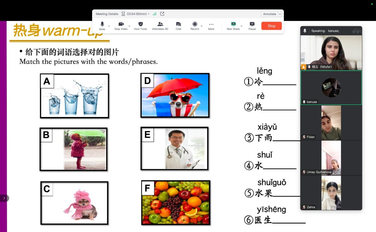Click the green network signal strength icon

click(x=154, y=14)
